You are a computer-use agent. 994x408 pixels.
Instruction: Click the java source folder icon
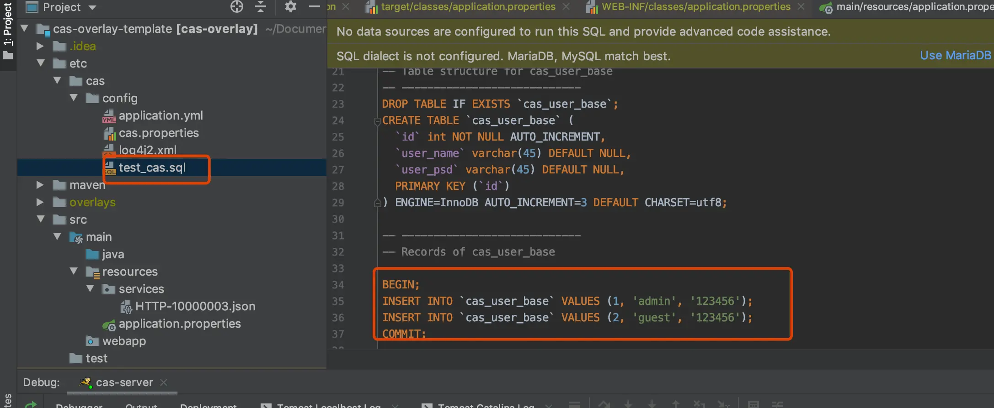[x=92, y=254]
